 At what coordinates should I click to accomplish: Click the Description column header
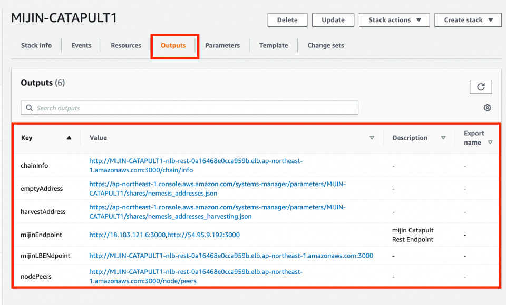(410, 138)
